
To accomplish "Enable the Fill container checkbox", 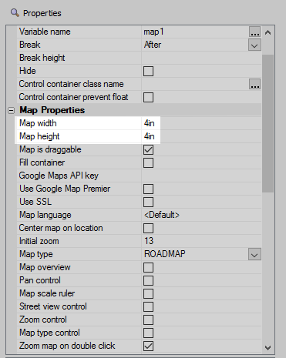I will (148, 162).
